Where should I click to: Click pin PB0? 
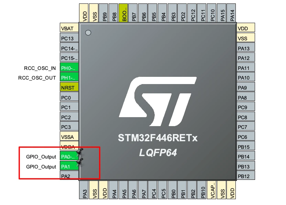point(173,190)
